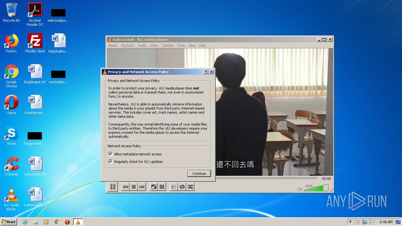Image resolution: width=402 pixels, height=226 pixels.
Task: Open the Help menu
Action: (203, 46)
